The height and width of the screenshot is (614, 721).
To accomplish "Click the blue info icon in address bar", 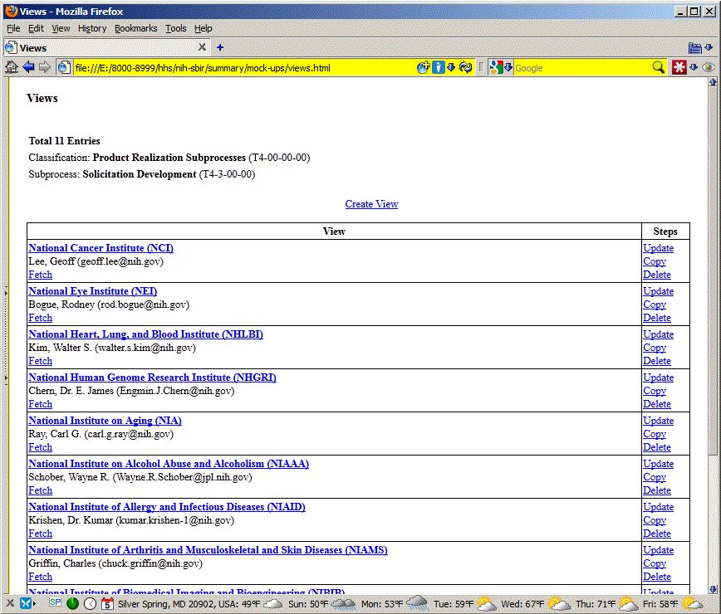I will pos(439,67).
